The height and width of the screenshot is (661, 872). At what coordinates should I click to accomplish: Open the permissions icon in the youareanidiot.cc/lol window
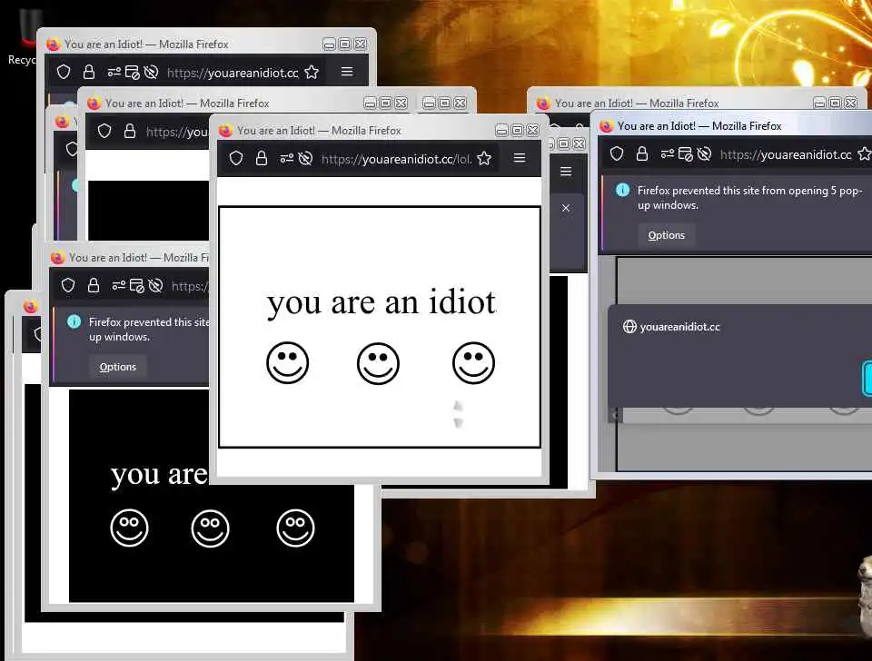[x=286, y=159]
